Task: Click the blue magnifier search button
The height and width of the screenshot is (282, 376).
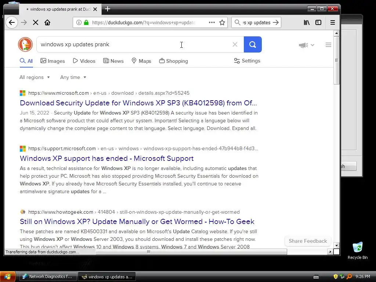Action: point(253,44)
